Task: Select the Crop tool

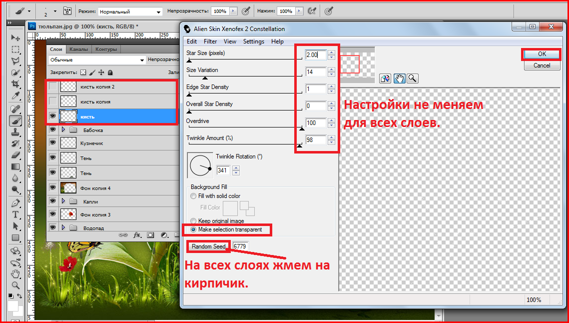Action: [x=15, y=84]
